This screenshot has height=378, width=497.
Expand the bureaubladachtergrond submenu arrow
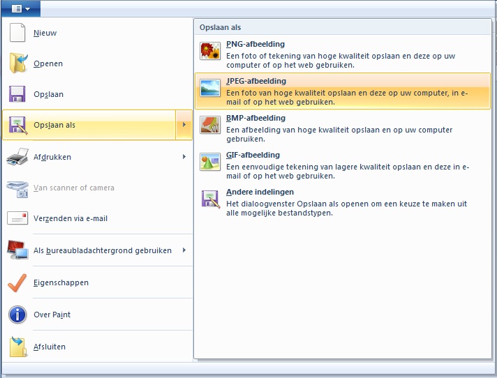coord(184,250)
